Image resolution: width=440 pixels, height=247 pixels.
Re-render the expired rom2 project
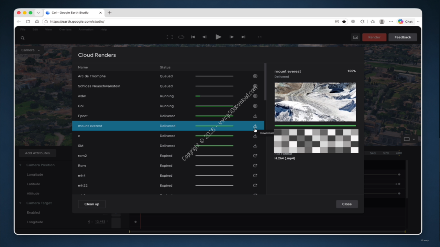coord(255,156)
